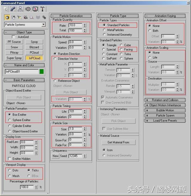Image resolution: width=191 pixels, height=196 pixels.
Task: Click the Rad/Len spinner arrows
Action: click(x=36, y=142)
